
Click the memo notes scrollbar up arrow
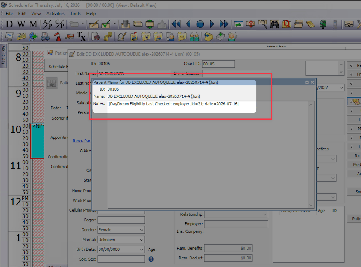[311, 105]
